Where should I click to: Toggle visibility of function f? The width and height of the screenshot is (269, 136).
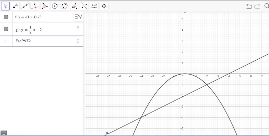[x=6, y=17]
